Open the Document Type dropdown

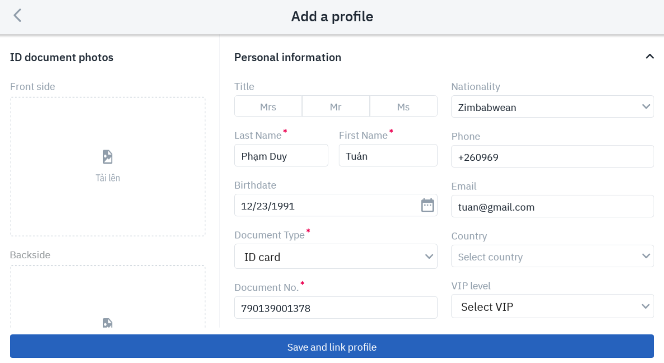click(x=335, y=256)
